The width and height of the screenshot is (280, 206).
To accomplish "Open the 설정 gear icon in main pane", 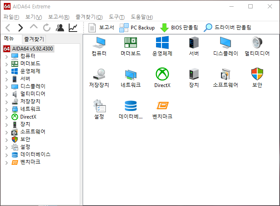I will pyautogui.click(x=99, y=106).
